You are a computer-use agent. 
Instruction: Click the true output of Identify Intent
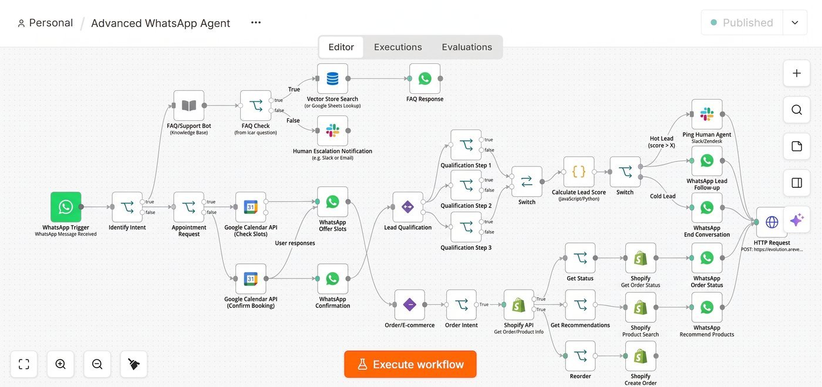(x=143, y=202)
